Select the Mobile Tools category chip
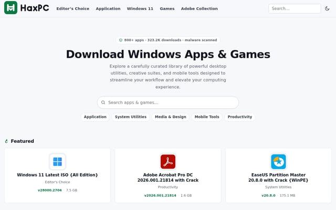This screenshot has width=336, height=210. [x=207, y=117]
